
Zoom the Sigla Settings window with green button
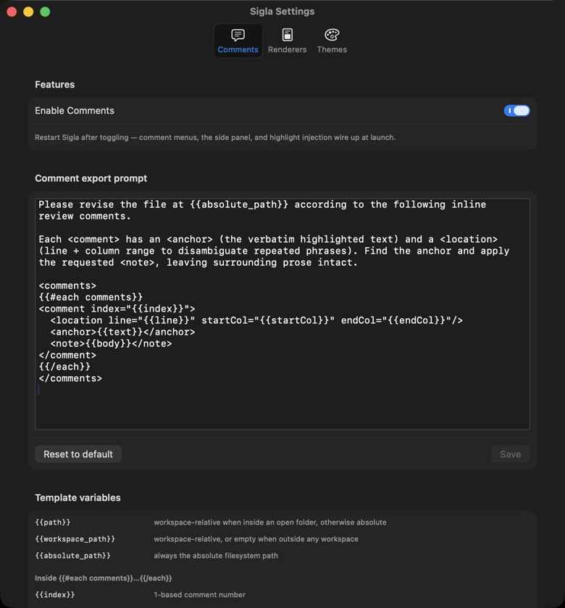[x=45, y=12]
